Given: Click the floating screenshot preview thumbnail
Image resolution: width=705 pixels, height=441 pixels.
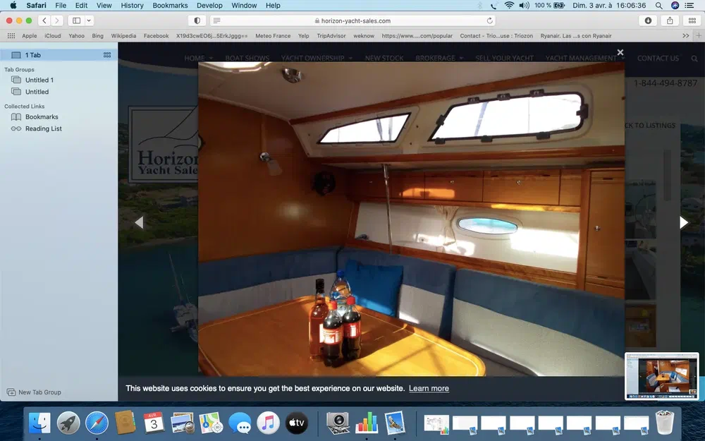Looking at the screenshot, I should click(x=661, y=375).
